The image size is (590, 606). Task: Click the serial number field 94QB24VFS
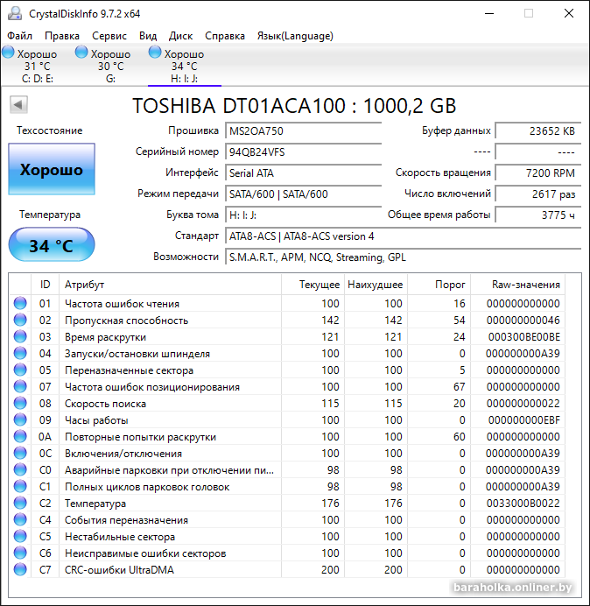[303, 151]
